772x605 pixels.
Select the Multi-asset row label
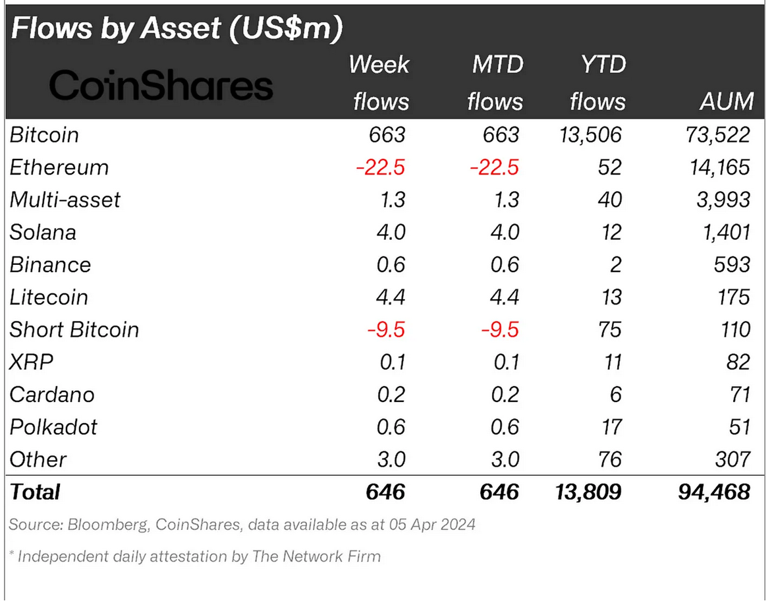65,200
